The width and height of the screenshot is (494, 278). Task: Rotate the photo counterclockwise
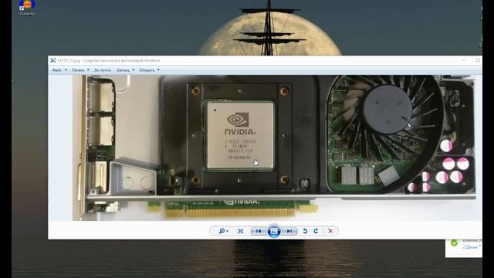[x=305, y=231]
